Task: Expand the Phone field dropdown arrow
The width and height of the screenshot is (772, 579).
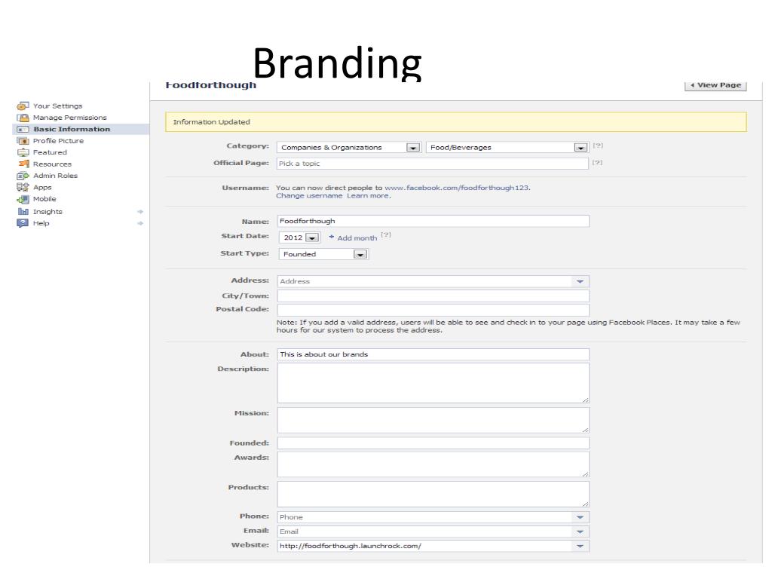Action: coord(580,517)
